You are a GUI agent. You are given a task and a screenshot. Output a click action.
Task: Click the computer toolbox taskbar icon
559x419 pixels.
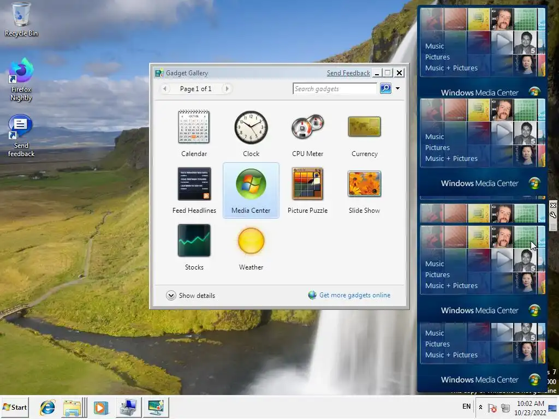128,407
